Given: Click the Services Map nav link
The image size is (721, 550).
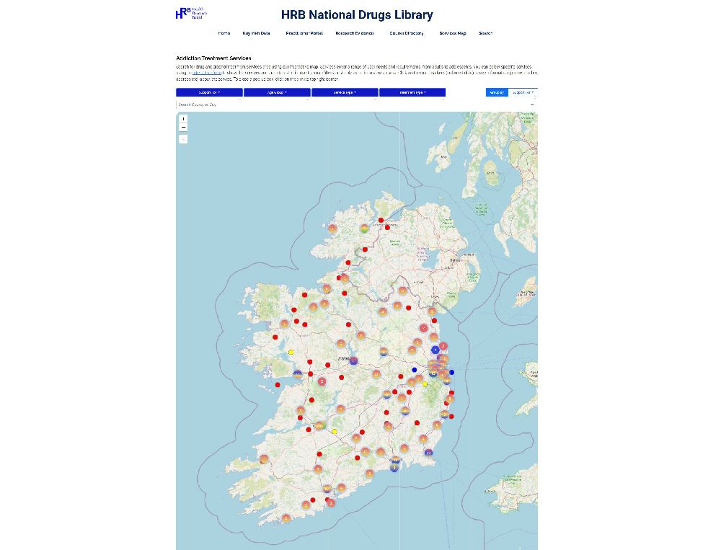Looking at the screenshot, I should 453,33.
